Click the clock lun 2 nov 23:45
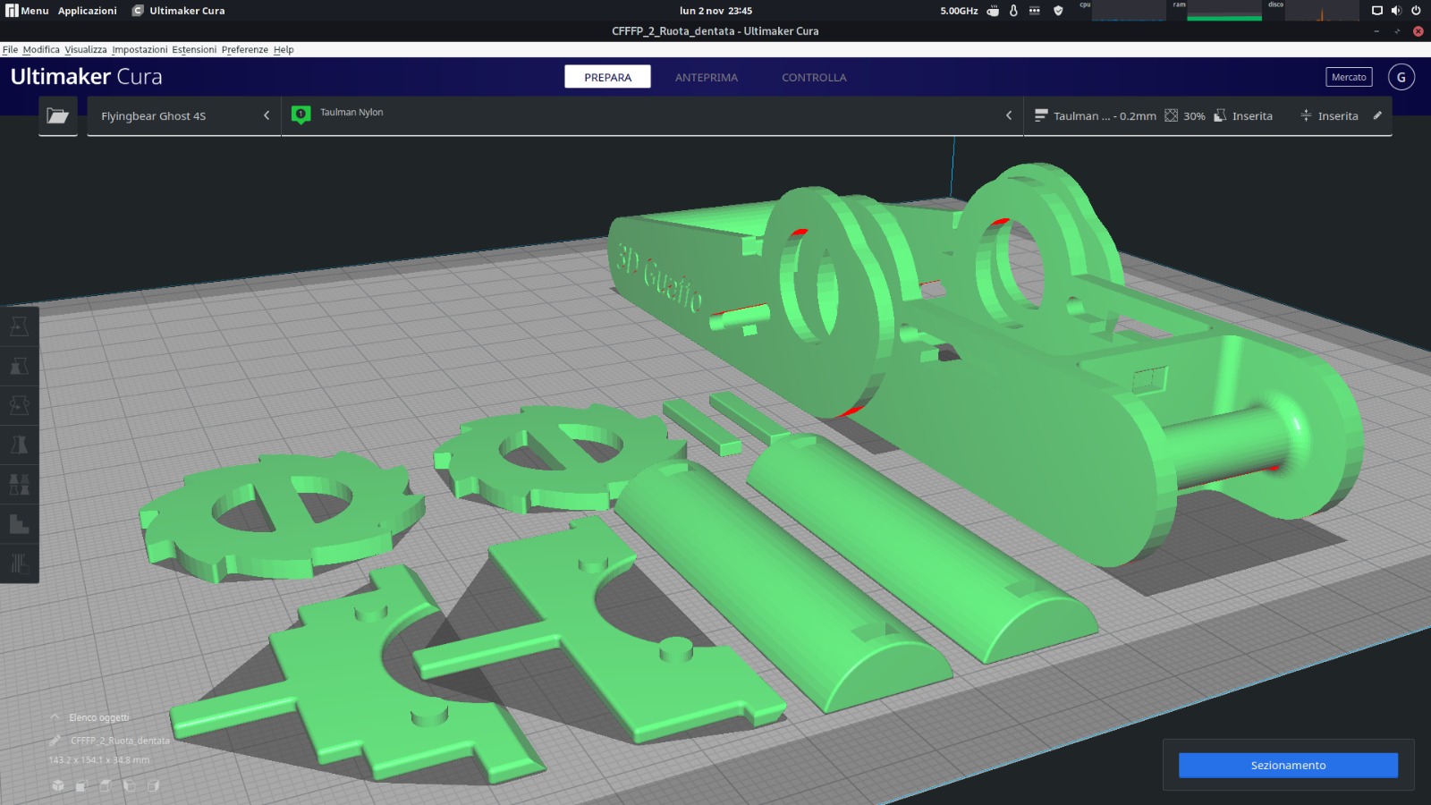 pos(715,11)
